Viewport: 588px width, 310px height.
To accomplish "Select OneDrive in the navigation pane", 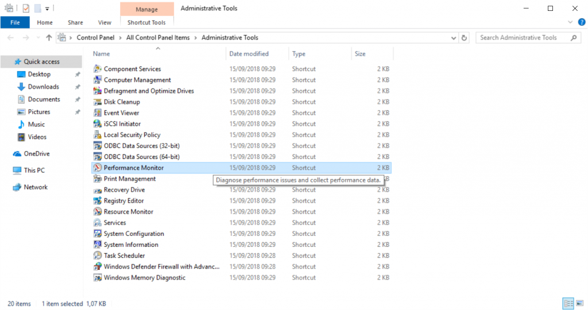I will tap(36, 154).
